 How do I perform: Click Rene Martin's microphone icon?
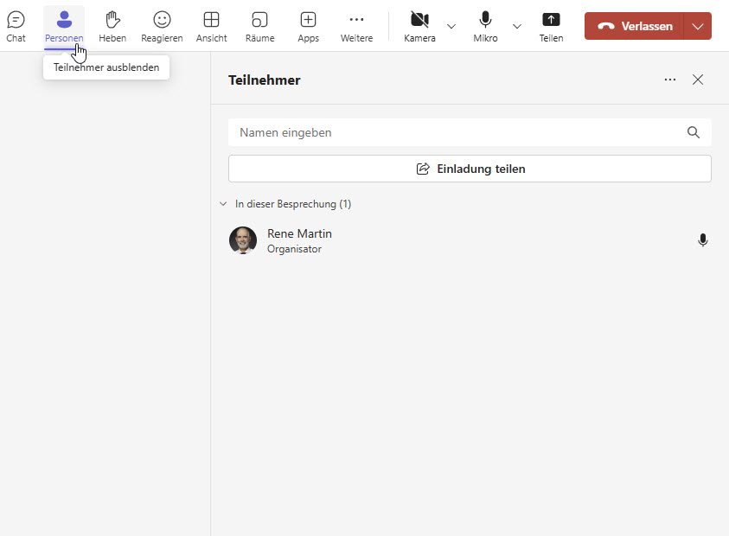702,240
